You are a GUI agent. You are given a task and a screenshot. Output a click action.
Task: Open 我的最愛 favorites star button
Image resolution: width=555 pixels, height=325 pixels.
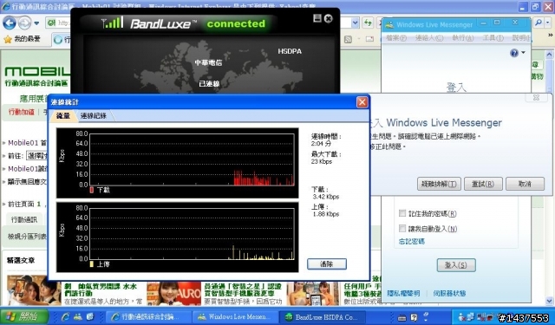(x=22, y=39)
